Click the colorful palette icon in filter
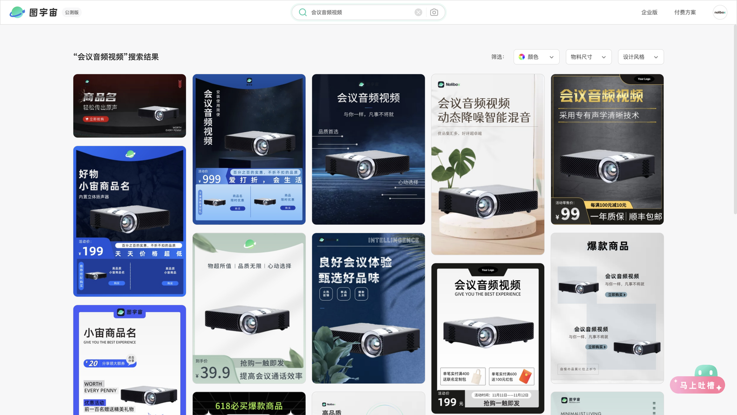Image resolution: width=737 pixels, height=415 pixels. (522, 57)
